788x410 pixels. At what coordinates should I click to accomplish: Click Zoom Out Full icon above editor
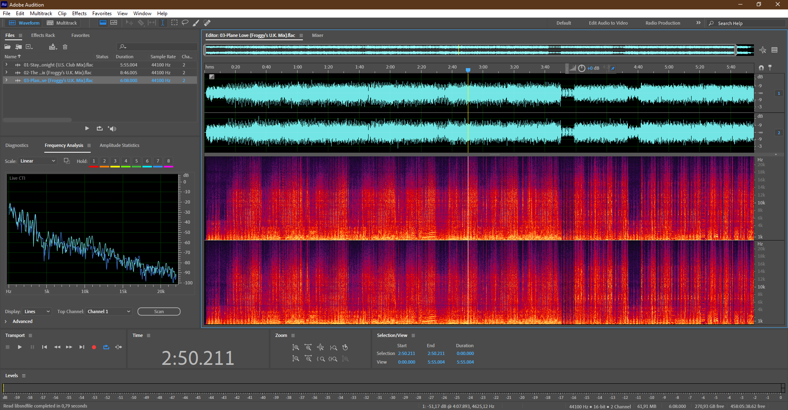[763, 50]
